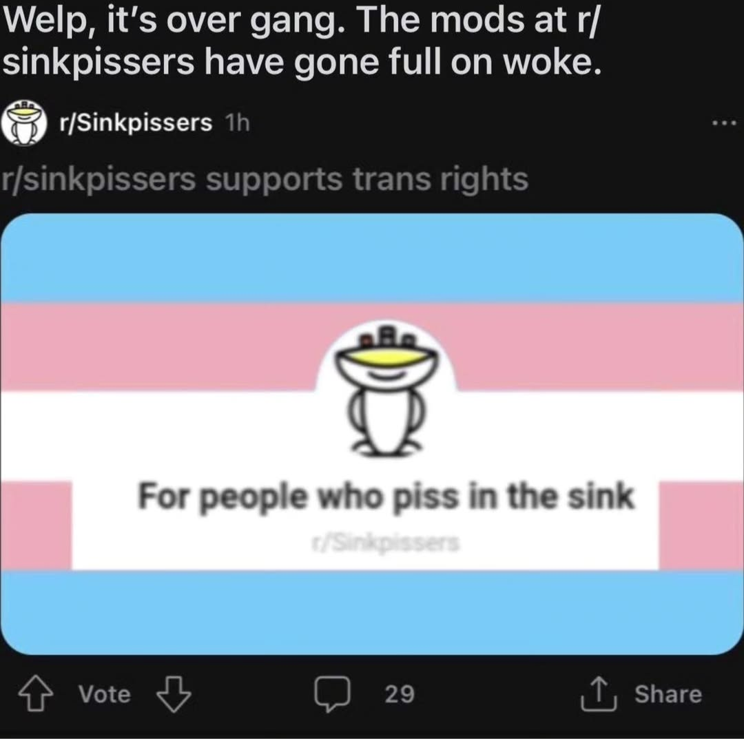Click the 29 comments count
The image size is (744, 741).
click(400, 694)
